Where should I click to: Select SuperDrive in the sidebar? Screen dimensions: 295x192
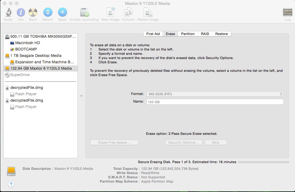pyautogui.click(x=41, y=75)
